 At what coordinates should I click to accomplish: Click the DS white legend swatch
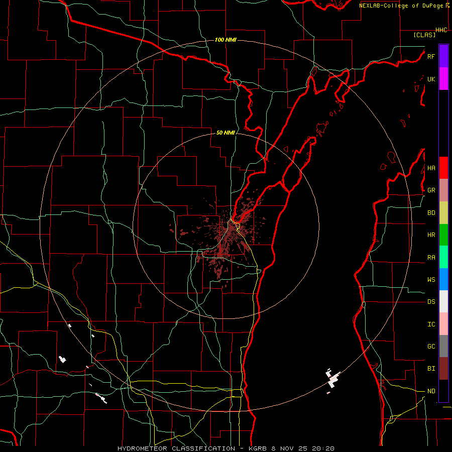click(x=443, y=301)
